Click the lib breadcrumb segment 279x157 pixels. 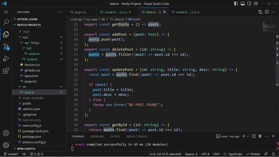[103, 19]
